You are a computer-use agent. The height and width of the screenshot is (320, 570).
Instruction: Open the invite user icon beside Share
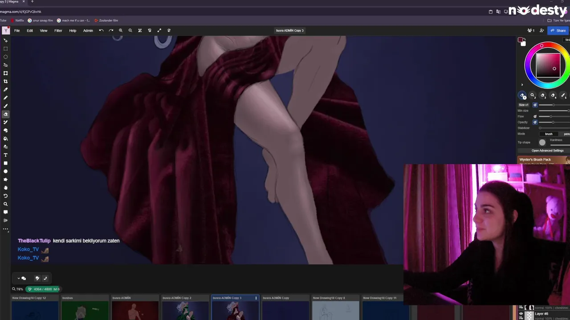(541, 31)
